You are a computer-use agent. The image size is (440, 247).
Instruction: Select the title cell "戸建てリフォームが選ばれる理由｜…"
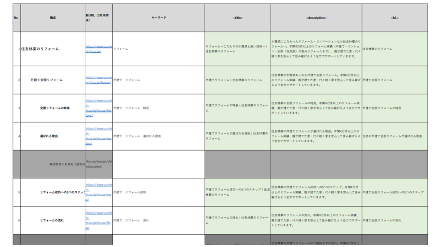[238, 136]
